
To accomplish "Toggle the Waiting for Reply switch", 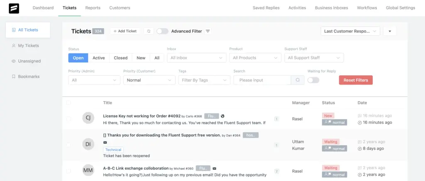I will click(x=313, y=80).
